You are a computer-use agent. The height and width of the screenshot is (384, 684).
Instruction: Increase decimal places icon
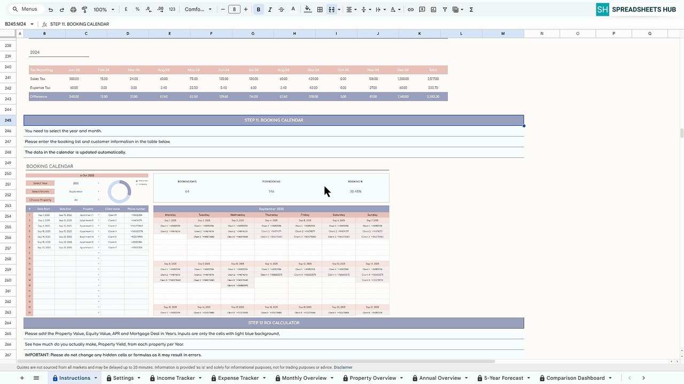coord(160,10)
